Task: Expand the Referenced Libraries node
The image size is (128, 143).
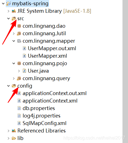Action: click(x=9, y=131)
